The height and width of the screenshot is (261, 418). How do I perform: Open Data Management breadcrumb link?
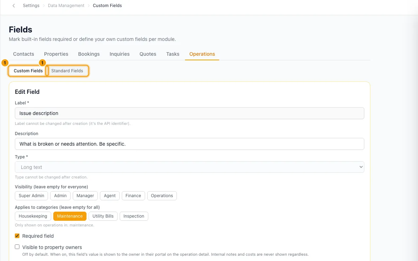coord(66,6)
